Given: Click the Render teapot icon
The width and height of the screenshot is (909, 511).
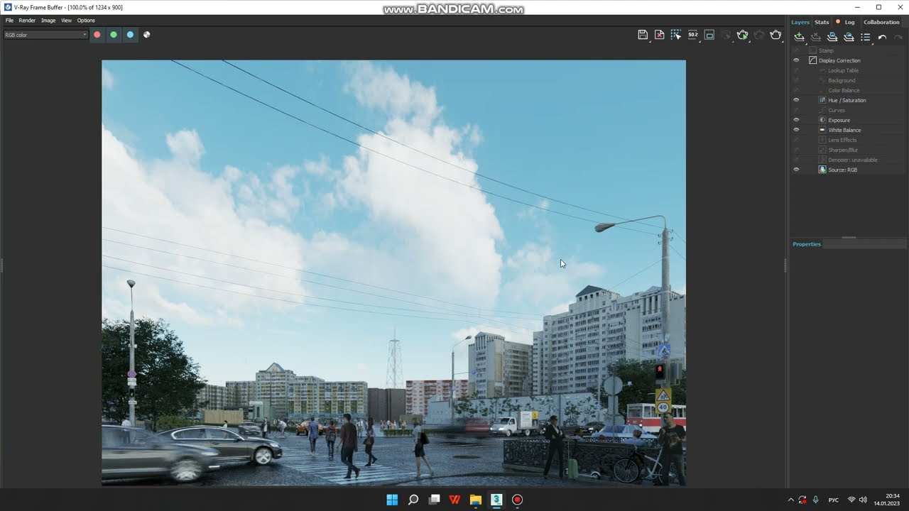Looking at the screenshot, I should (x=775, y=35).
